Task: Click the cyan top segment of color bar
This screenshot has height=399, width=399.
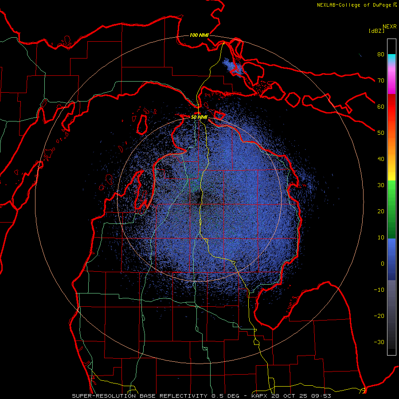Action: coord(391,59)
